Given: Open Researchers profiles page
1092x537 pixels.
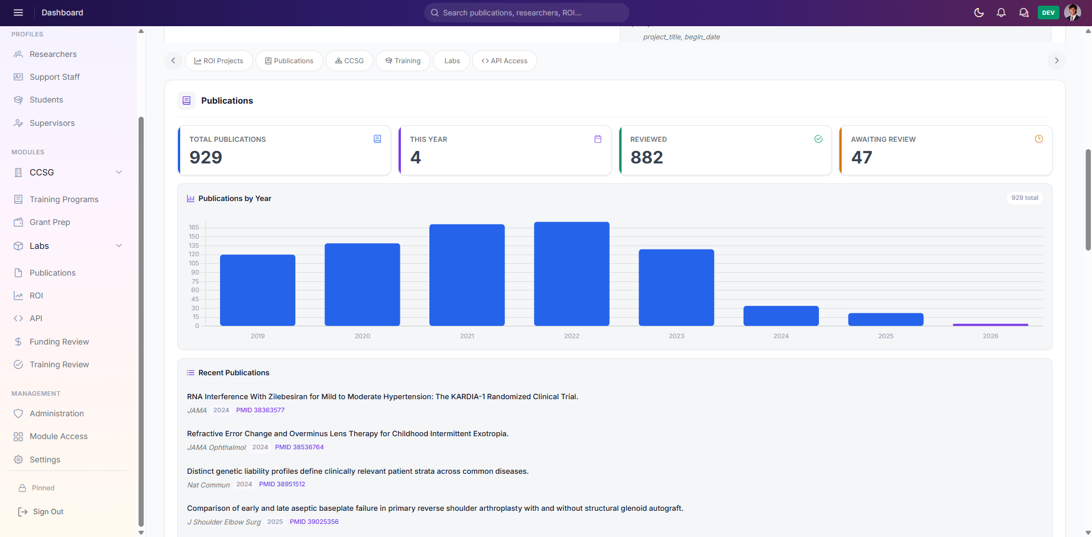Looking at the screenshot, I should pyautogui.click(x=53, y=54).
